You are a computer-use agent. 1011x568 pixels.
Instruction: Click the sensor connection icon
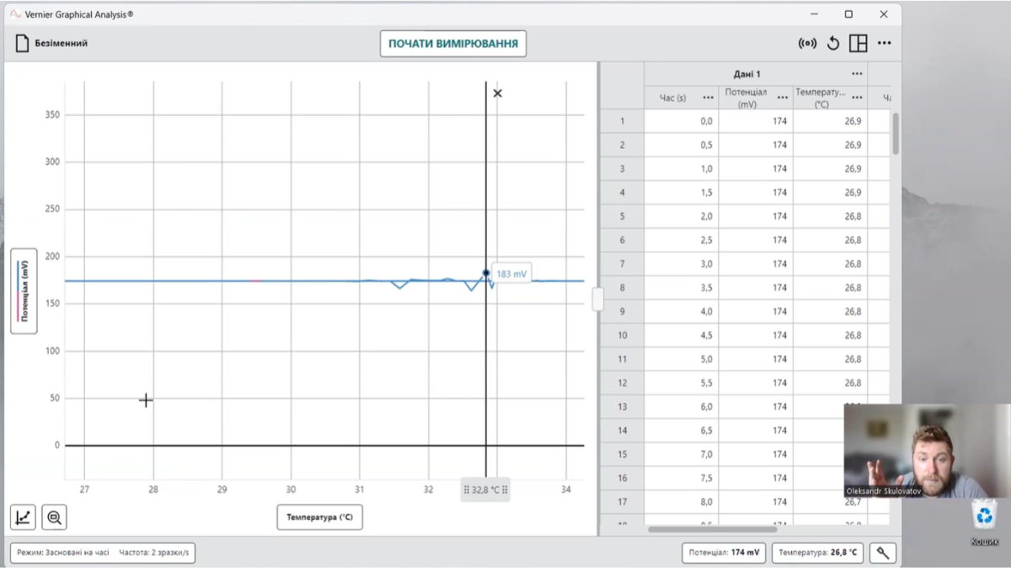pos(807,44)
